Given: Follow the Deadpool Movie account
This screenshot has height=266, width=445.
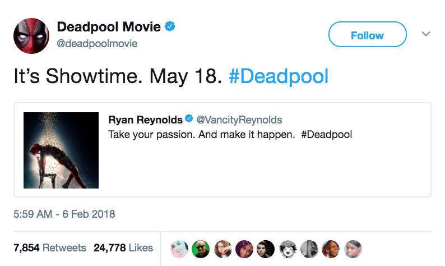Looking at the screenshot, I should (367, 35).
